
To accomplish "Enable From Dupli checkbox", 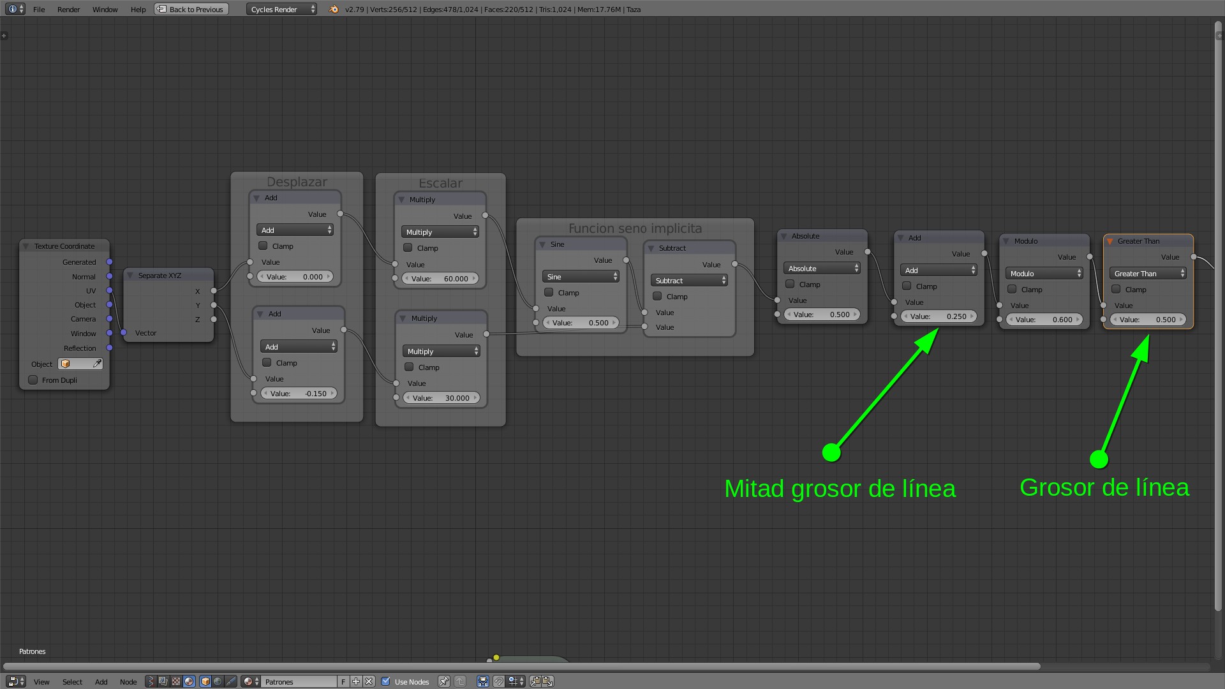I will (33, 380).
